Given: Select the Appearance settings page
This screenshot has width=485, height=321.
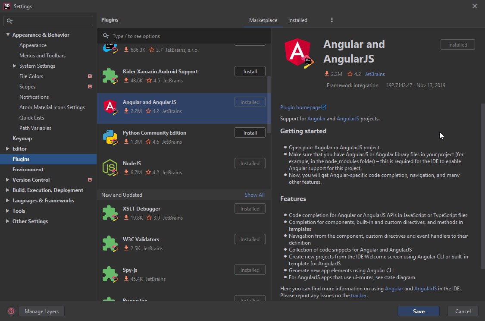Looking at the screenshot, I should click(x=33, y=45).
